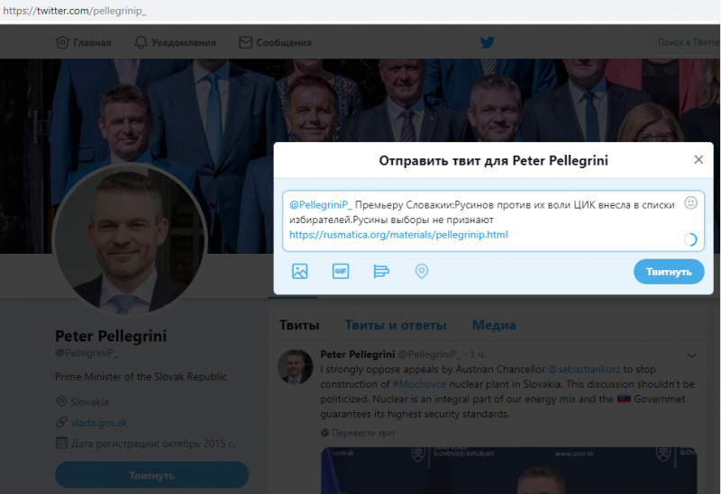Go to Главная home page
This screenshot has height=494, width=721.
(84, 42)
